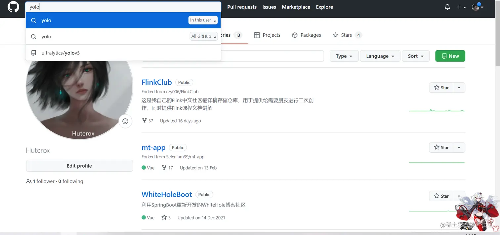
Task: Click the yolo search input field
Action: [123, 7]
